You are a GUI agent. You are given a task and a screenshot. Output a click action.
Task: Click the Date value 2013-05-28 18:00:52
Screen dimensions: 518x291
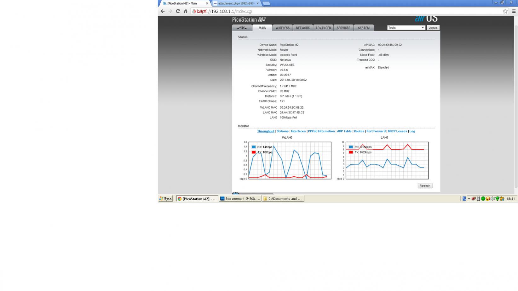293,80
